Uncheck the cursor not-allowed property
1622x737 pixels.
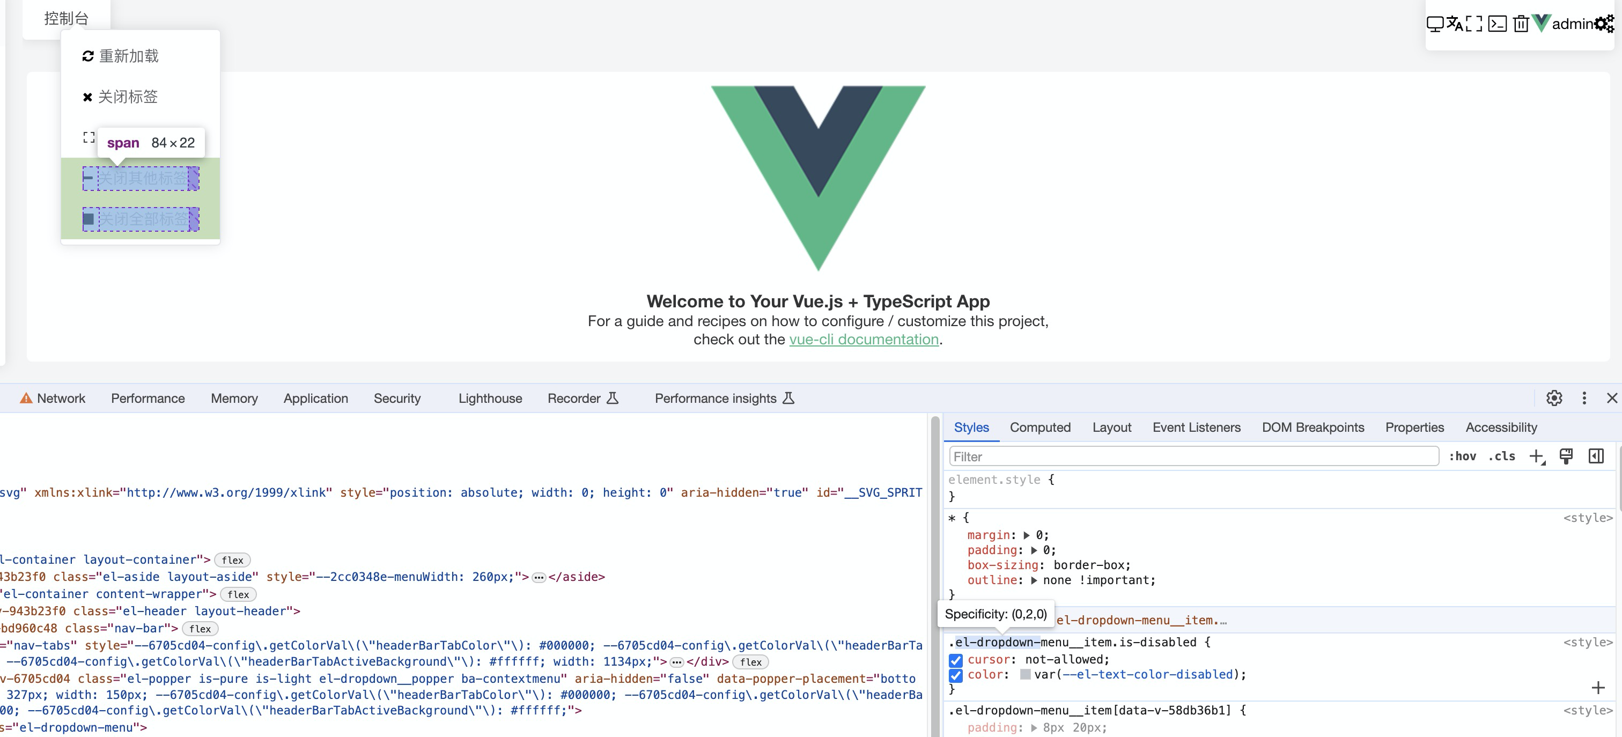(x=956, y=660)
